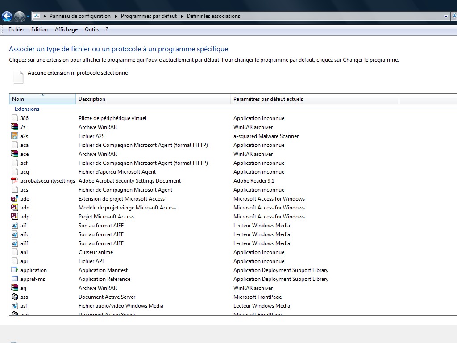457x343 pixels.
Task: Select the .asa FrontPage document icon
Action: click(15, 297)
